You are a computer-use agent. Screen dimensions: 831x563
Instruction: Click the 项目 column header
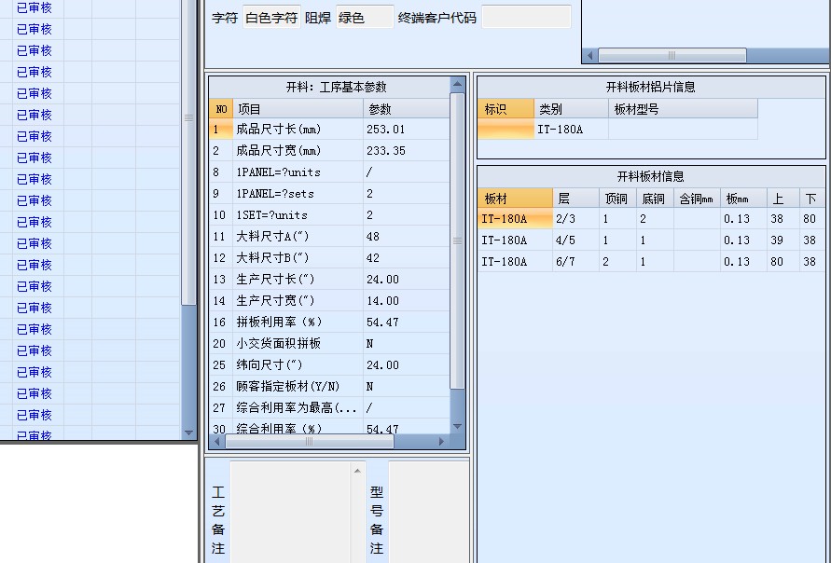point(298,109)
